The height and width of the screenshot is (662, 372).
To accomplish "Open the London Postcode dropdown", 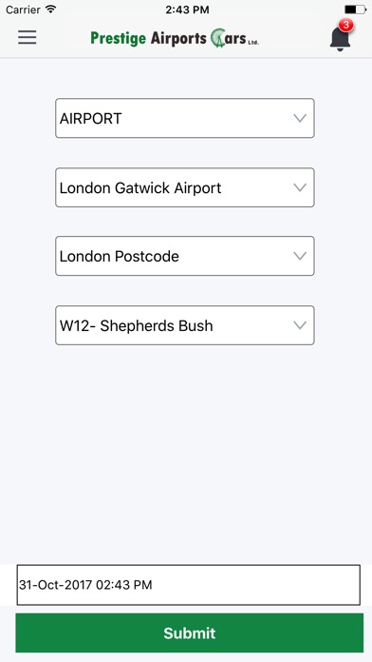I will pos(185,256).
